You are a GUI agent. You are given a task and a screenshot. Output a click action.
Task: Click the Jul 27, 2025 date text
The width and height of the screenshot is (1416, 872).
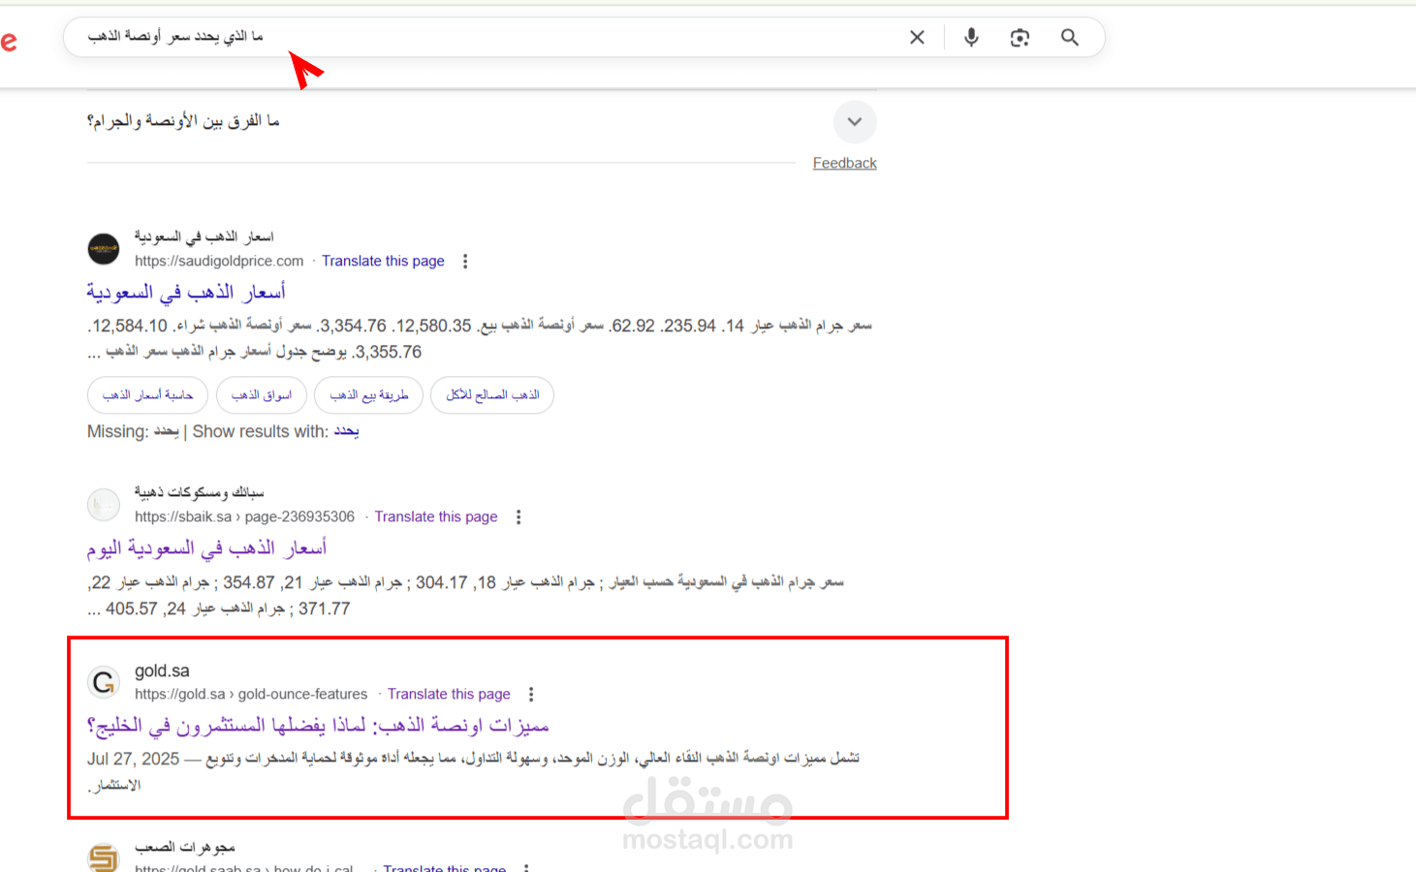[x=134, y=759]
